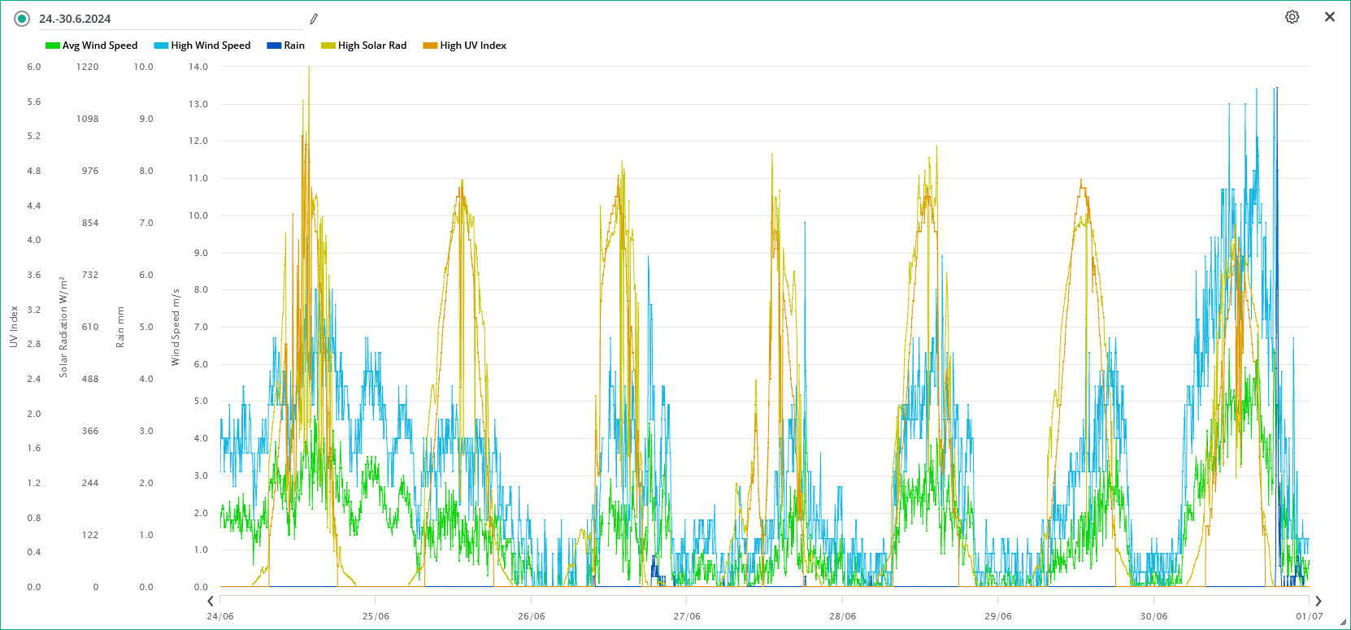
Task: Open chart settings with the gear icon
Action: pyautogui.click(x=1292, y=17)
